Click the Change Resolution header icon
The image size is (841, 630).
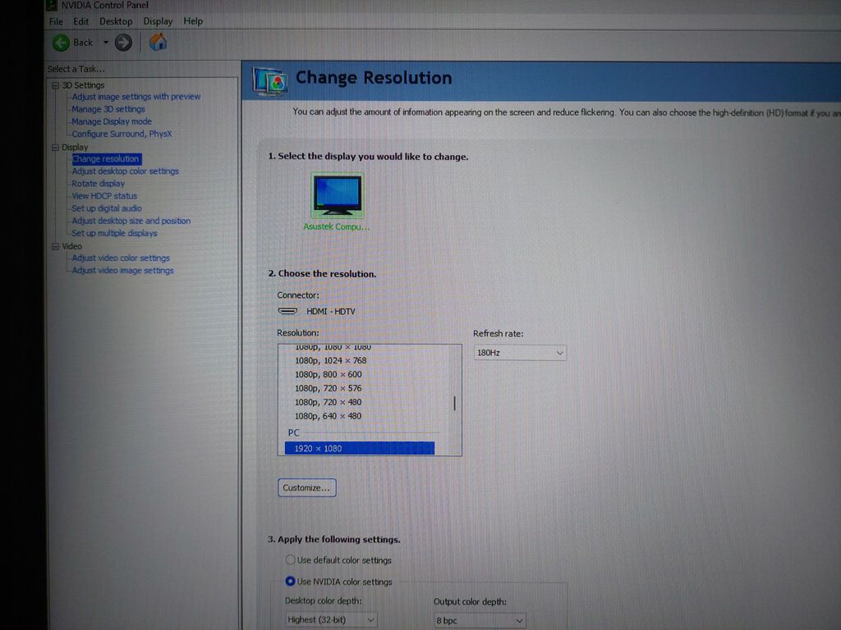tap(269, 81)
